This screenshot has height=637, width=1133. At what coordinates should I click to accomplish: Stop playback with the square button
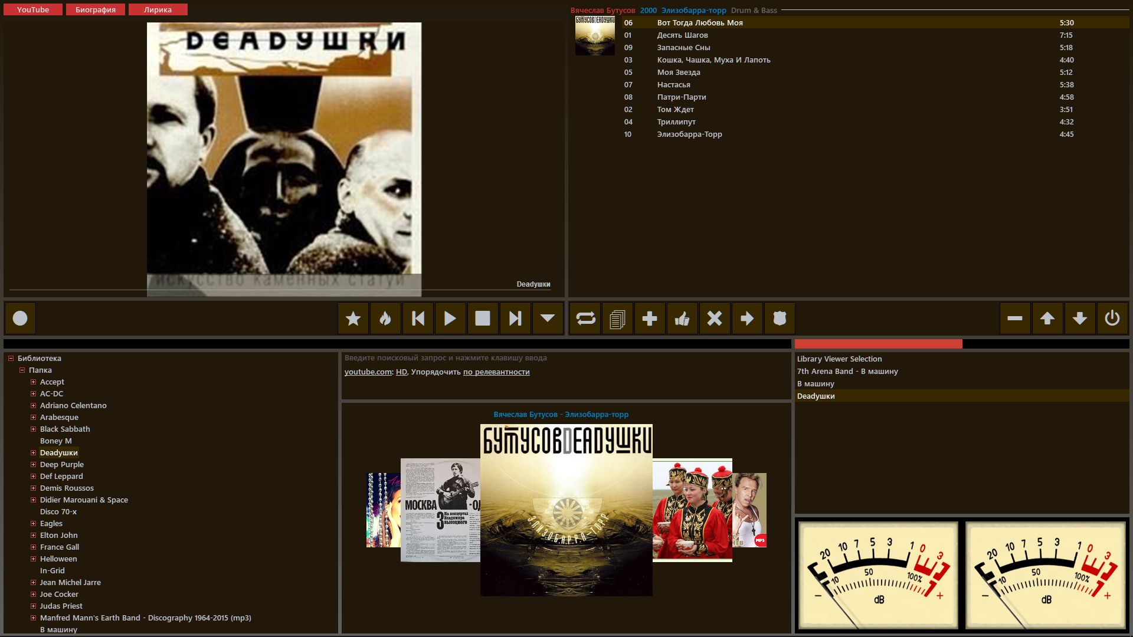[483, 318]
